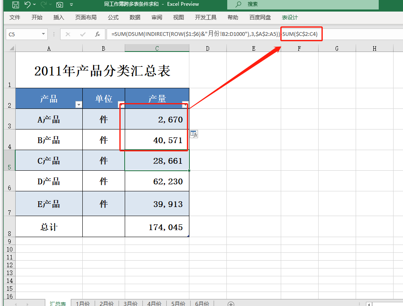
Task: Open the 产品 column filter dropdown
Action: click(79, 105)
